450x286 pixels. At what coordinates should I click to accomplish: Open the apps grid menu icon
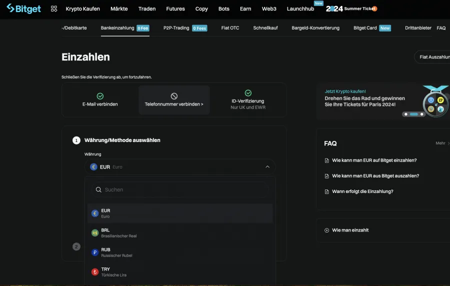54,8
